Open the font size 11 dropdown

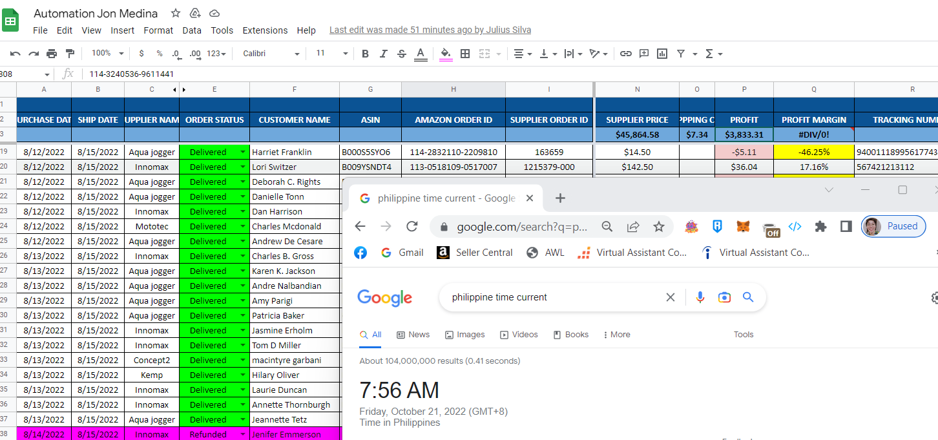pyautogui.click(x=331, y=54)
